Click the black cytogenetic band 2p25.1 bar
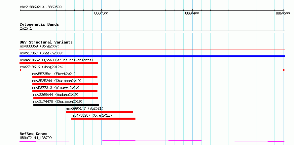Image resolution: width=294 pixels, height=145 pixels. tap(152, 32)
